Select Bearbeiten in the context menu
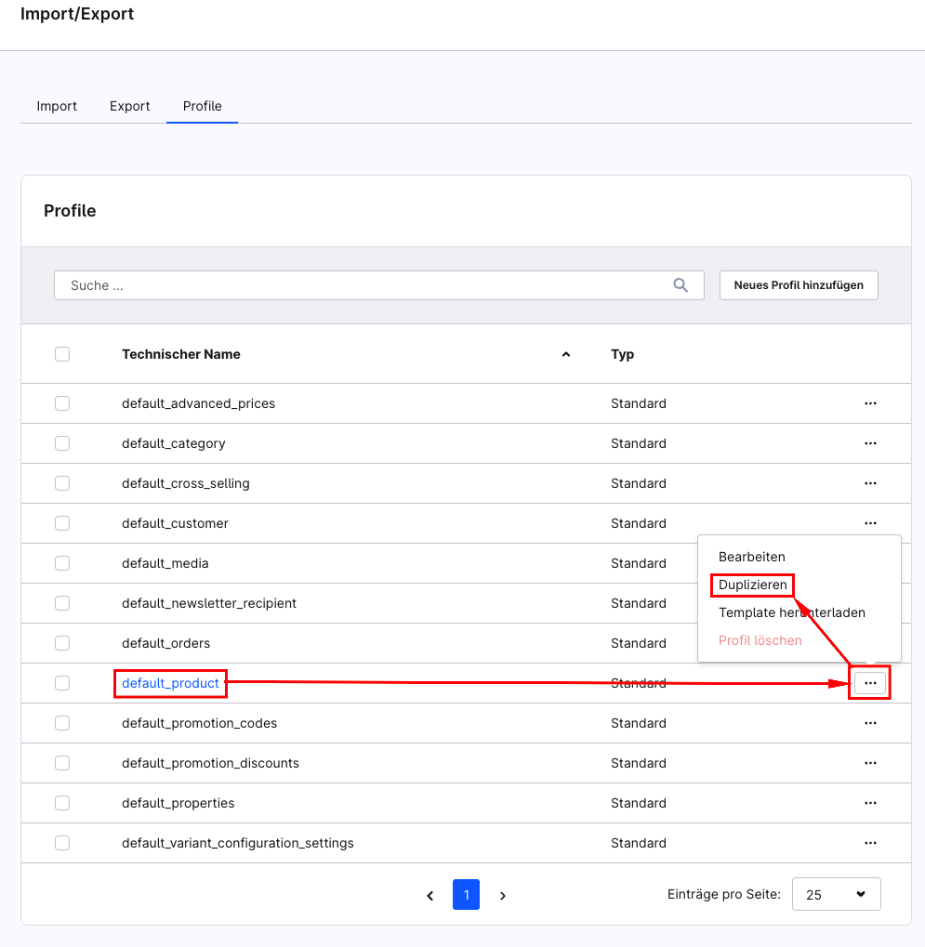This screenshot has height=947, width=925. [x=751, y=557]
